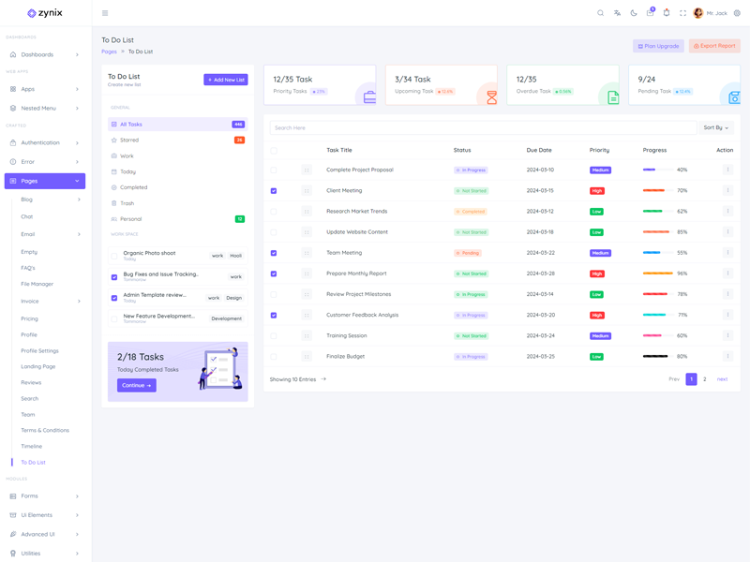
Task: Collapse sidebar using the hamburger icon
Action: click(x=105, y=13)
